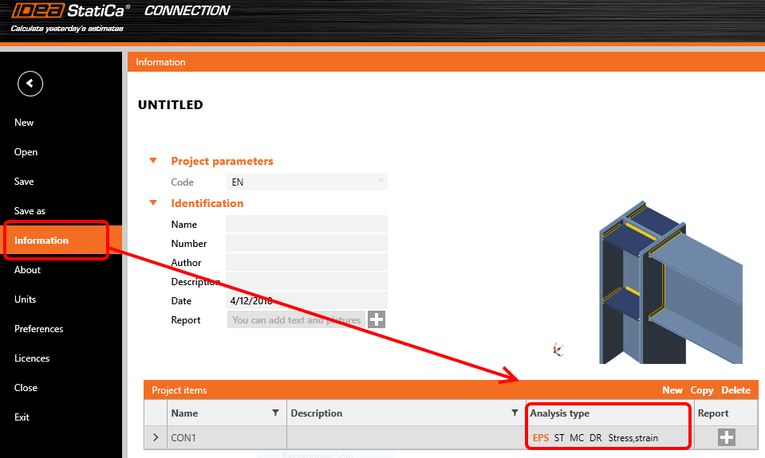The width and height of the screenshot is (765, 458).
Task: Click the 3D connection model preview
Action: point(671,283)
